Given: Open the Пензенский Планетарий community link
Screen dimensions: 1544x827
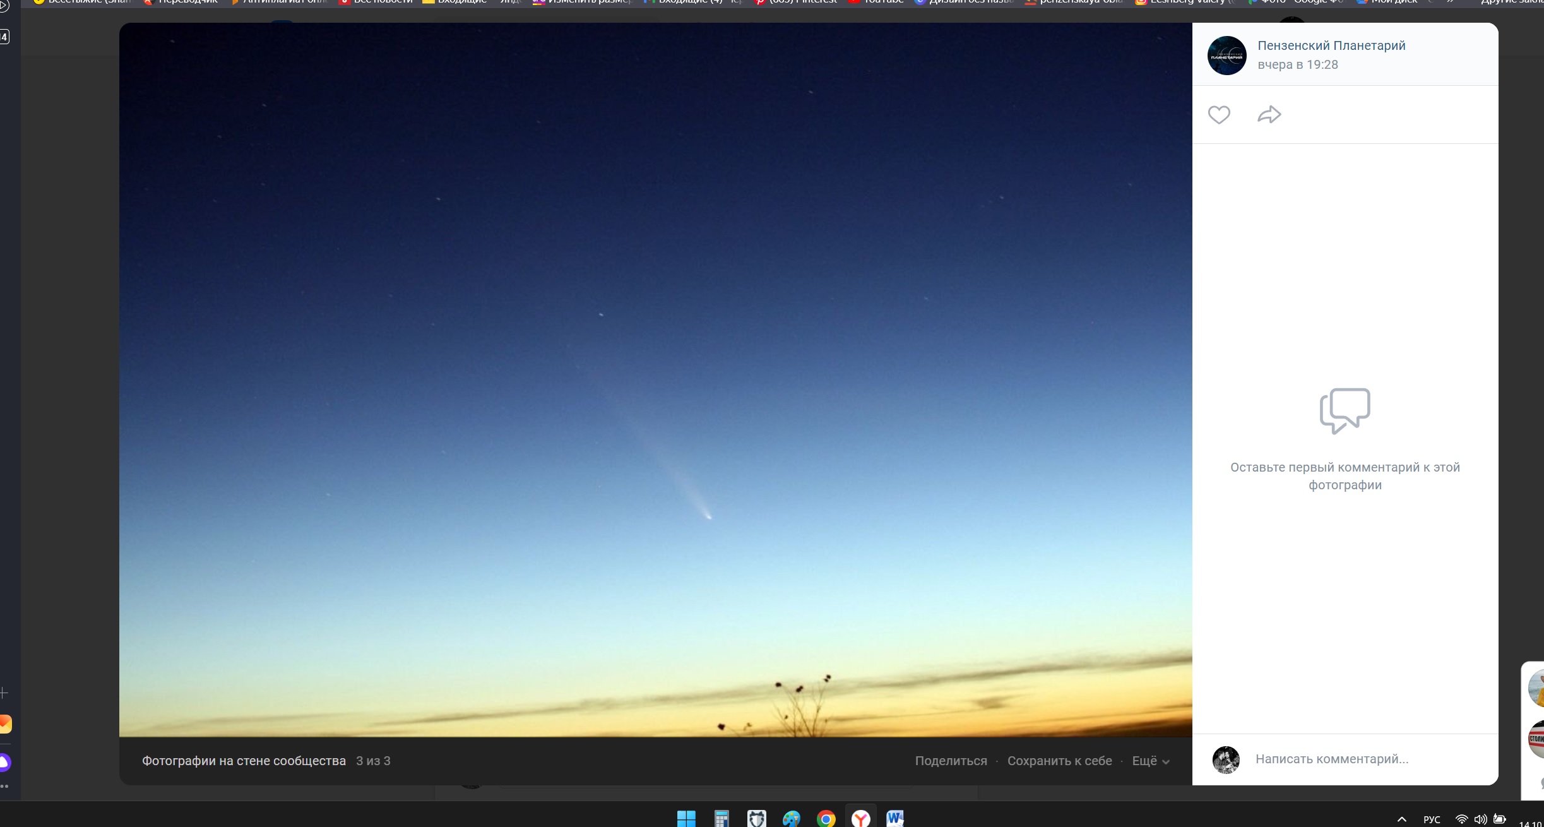Looking at the screenshot, I should pyautogui.click(x=1331, y=45).
